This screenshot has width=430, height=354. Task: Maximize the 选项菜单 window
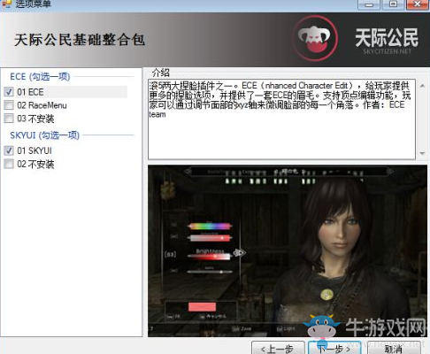[393, 4]
